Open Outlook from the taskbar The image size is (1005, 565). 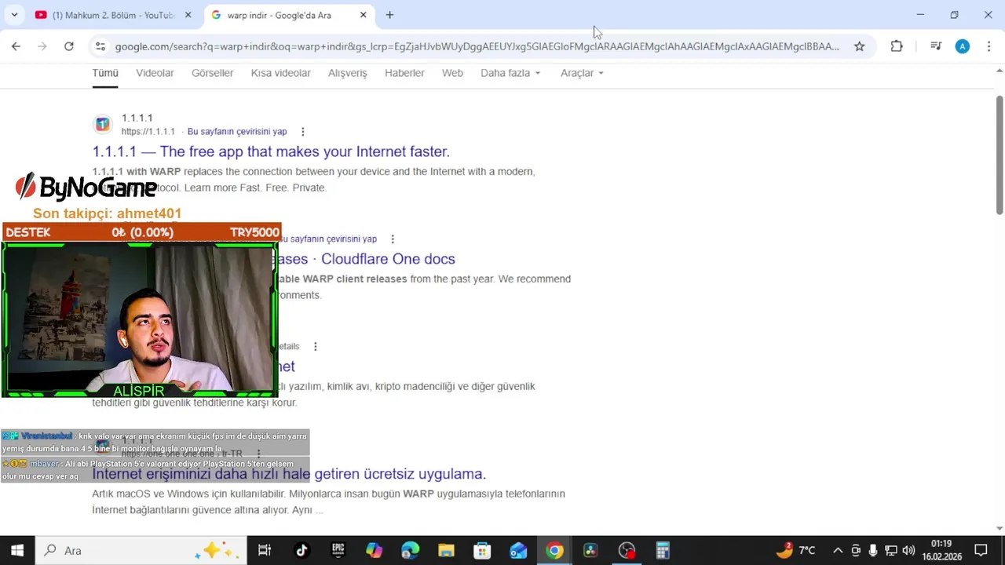518,550
